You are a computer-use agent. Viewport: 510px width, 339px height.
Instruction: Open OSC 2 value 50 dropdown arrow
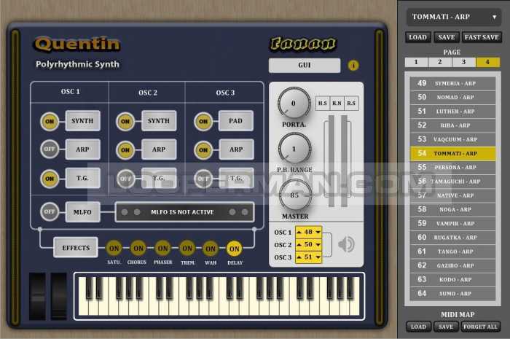tap(318, 244)
